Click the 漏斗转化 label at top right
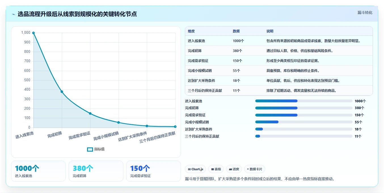The height and width of the screenshot is (193, 384). [365, 13]
